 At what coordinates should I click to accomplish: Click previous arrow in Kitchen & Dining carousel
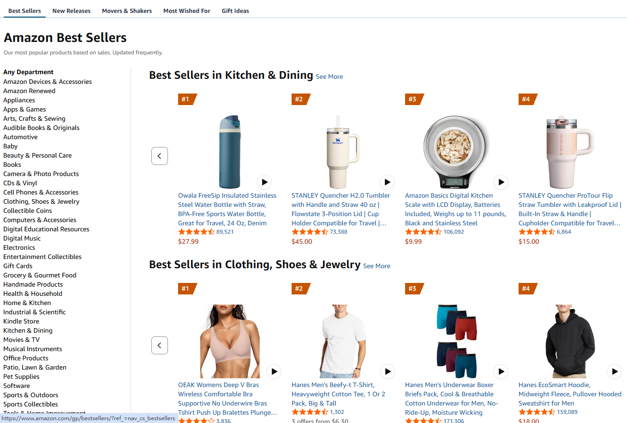pos(160,156)
